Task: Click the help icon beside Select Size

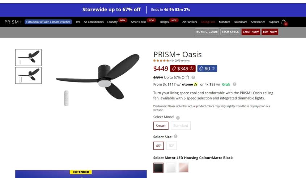Action: pyautogui.click(x=176, y=136)
